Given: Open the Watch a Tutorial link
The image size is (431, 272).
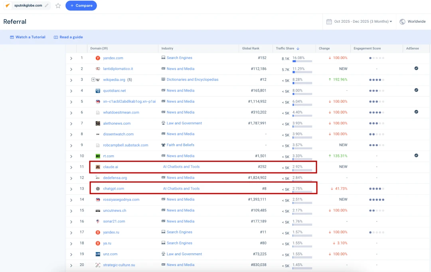Looking at the screenshot, I should pos(28,37).
